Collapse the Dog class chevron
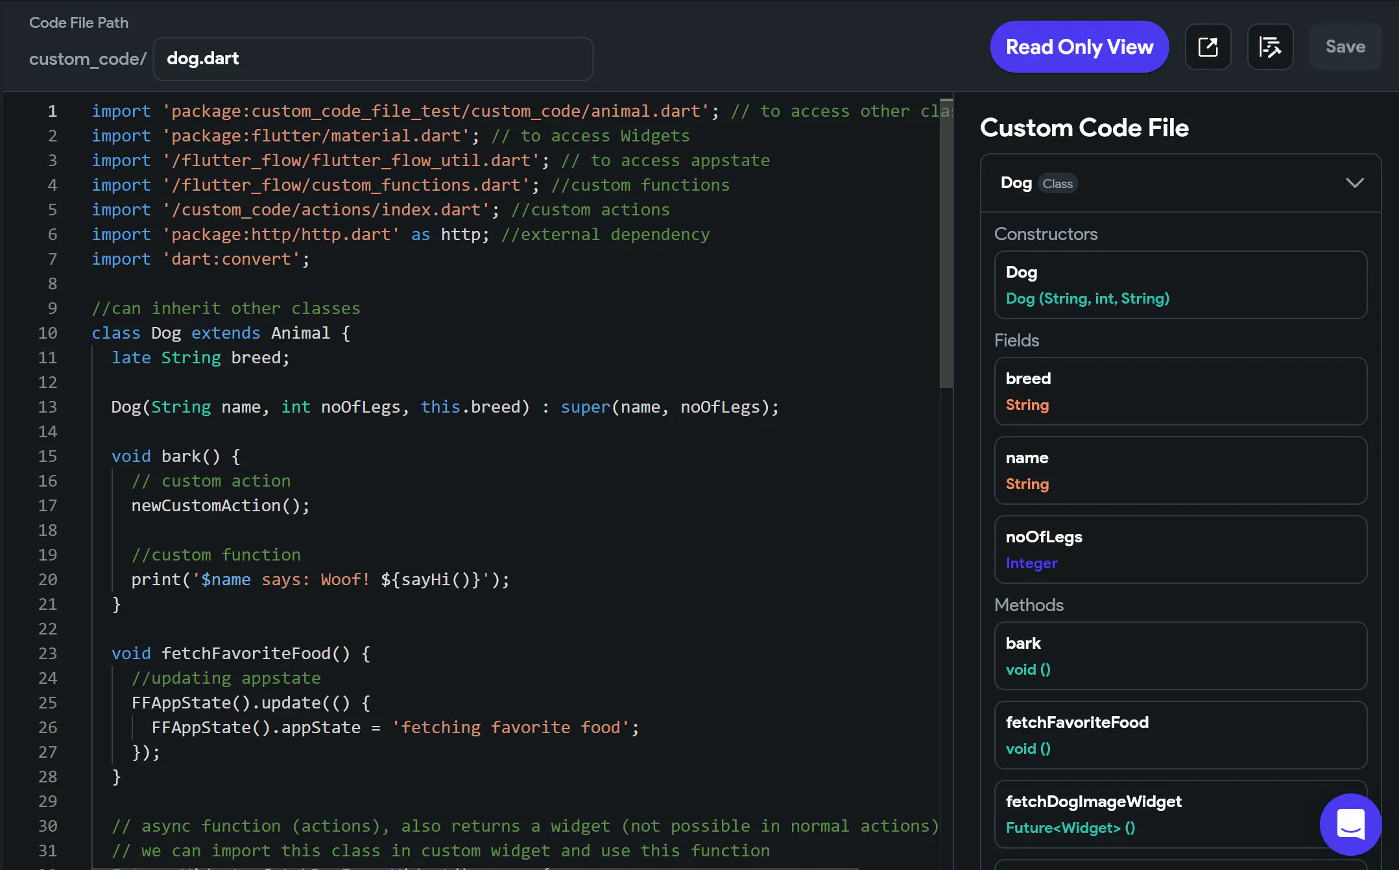Viewport: 1399px width, 870px height. tap(1354, 183)
